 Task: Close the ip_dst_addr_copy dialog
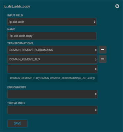(x=117, y=6)
